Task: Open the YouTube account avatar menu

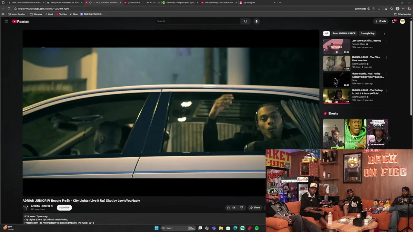Action: pyautogui.click(x=402, y=21)
